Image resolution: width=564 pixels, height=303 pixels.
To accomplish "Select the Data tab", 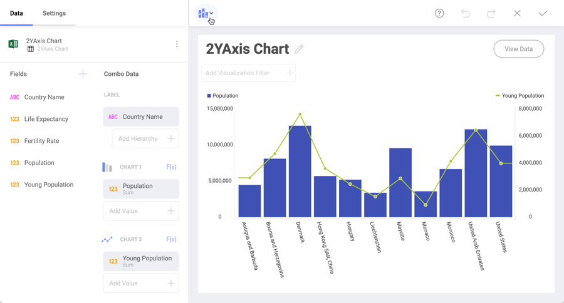I will (16, 13).
